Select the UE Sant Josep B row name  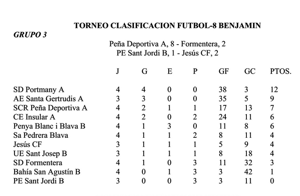pyautogui.click(x=40, y=154)
